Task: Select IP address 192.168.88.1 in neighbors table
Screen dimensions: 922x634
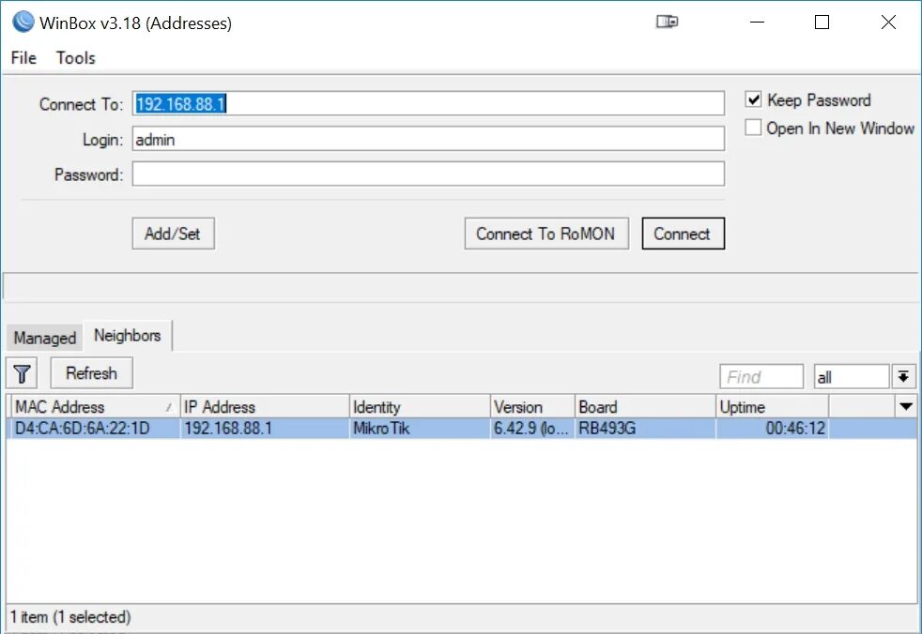Action: 264,429
